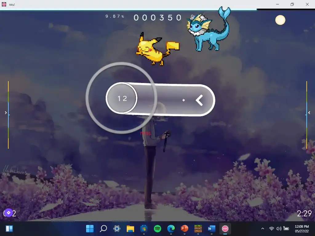Click the Vaporeon sprite
Image resolution: width=315 pixels, height=236 pixels.
[x=209, y=29]
